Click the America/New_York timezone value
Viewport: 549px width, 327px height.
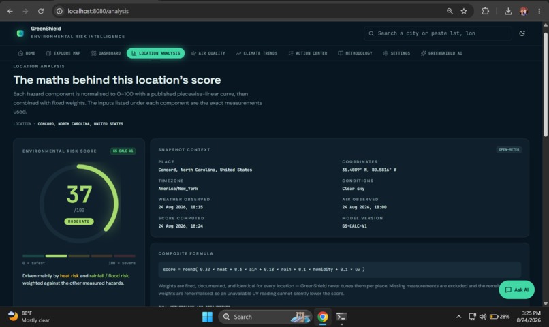tap(178, 189)
